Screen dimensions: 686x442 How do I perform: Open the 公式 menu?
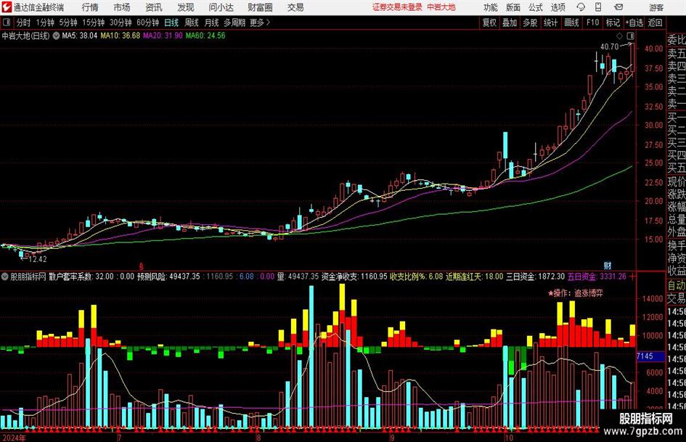(536, 7)
